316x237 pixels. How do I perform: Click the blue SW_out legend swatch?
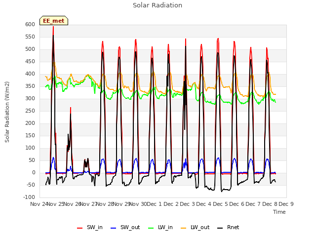coord(114,228)
